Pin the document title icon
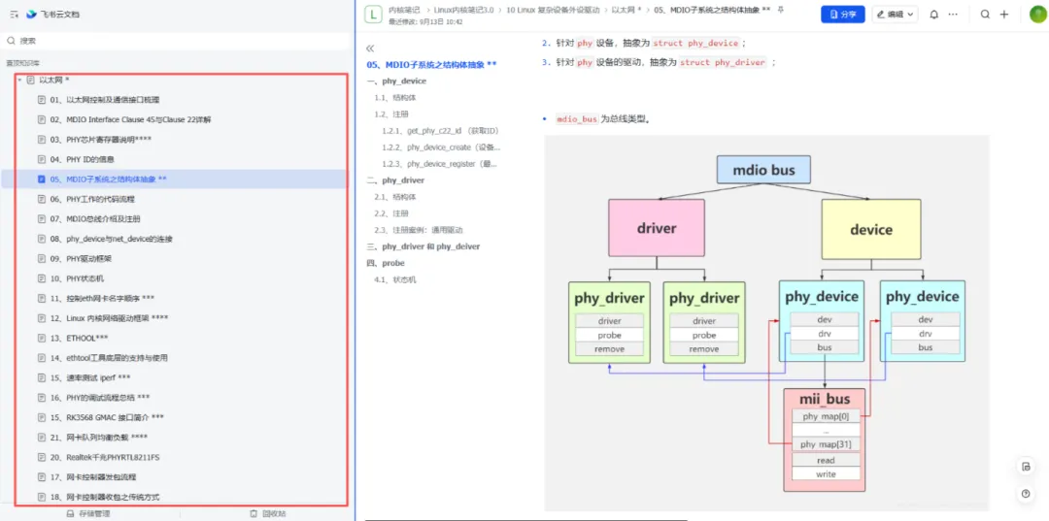 781,10
